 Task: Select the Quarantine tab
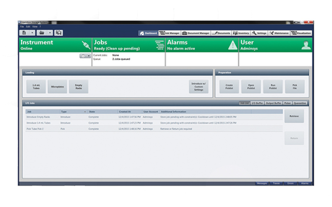pyautogui.click(x=300, y=103)
